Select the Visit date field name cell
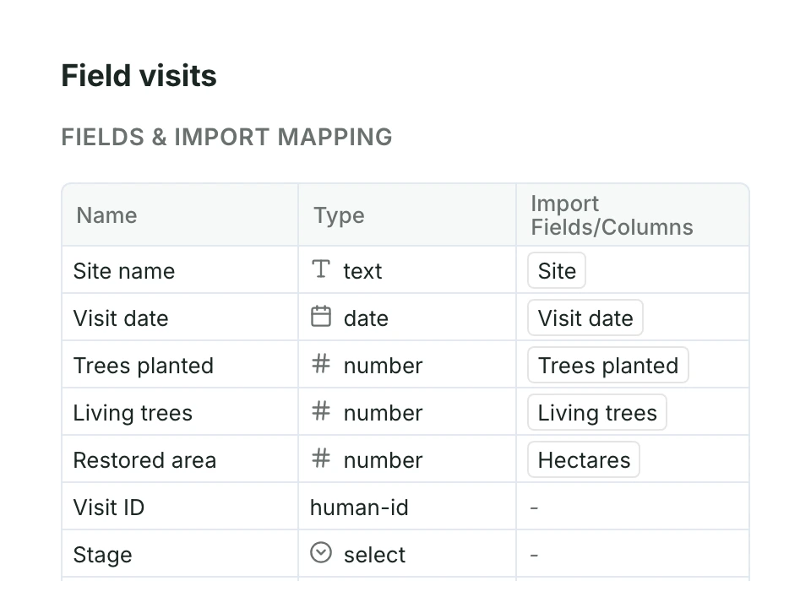 point(180,318)
